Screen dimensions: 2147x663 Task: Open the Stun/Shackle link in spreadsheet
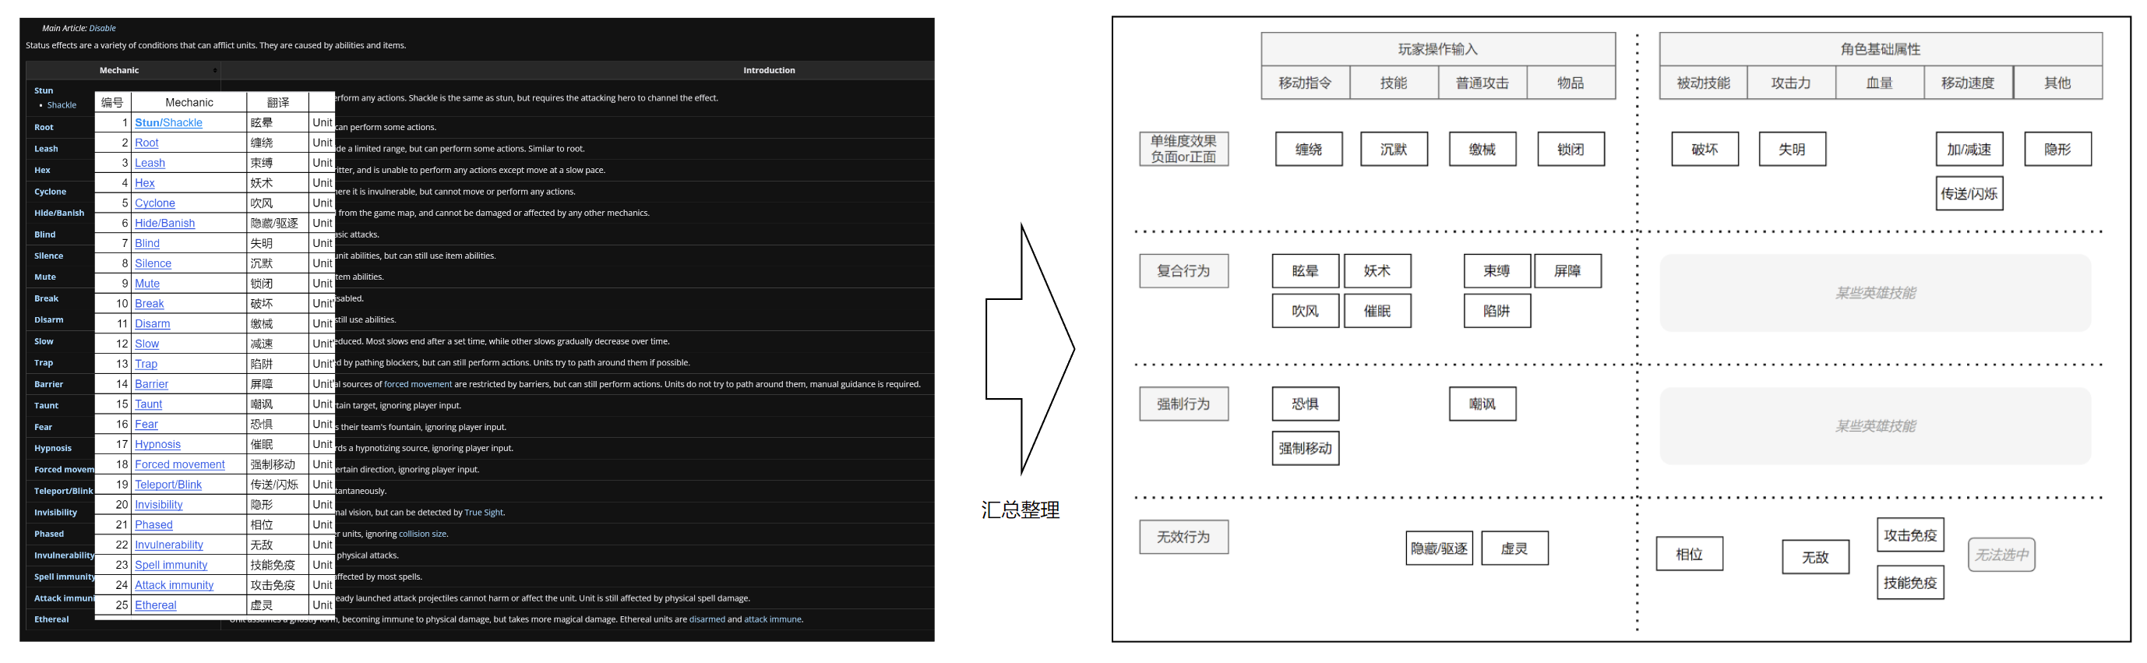[x=168, y=122]
